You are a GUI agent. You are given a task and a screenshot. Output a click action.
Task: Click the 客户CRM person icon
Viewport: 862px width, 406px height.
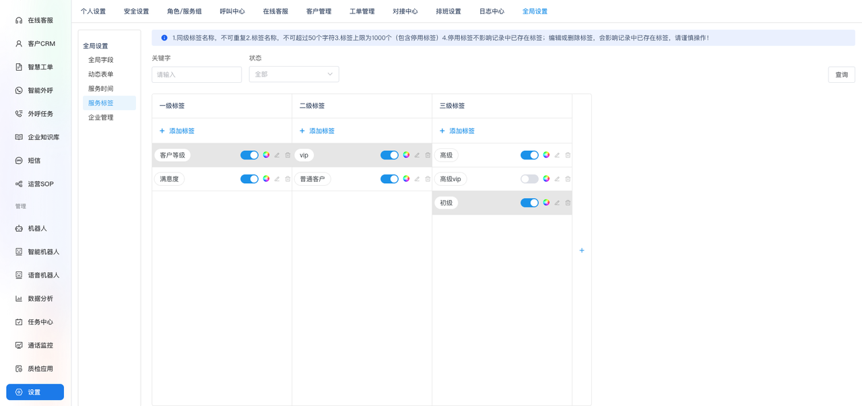(x=19, y=44)
